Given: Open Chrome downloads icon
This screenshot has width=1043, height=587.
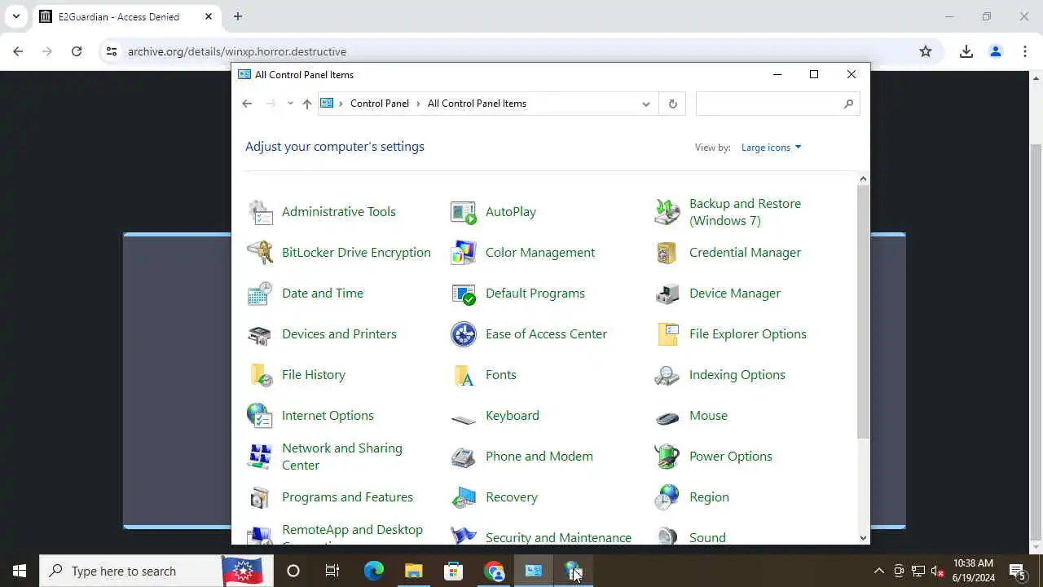Looking at the screenshot, I should (966, 51).
